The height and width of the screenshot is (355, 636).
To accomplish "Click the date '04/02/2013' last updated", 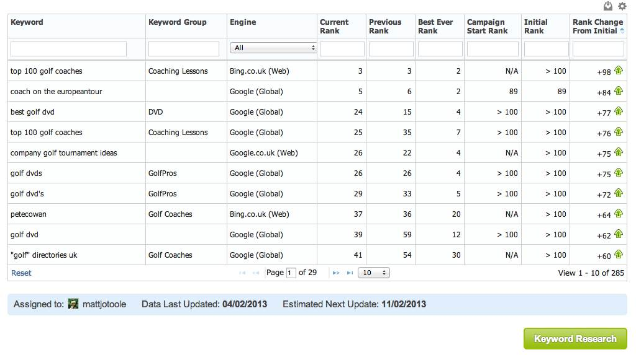I will point(245,304).
